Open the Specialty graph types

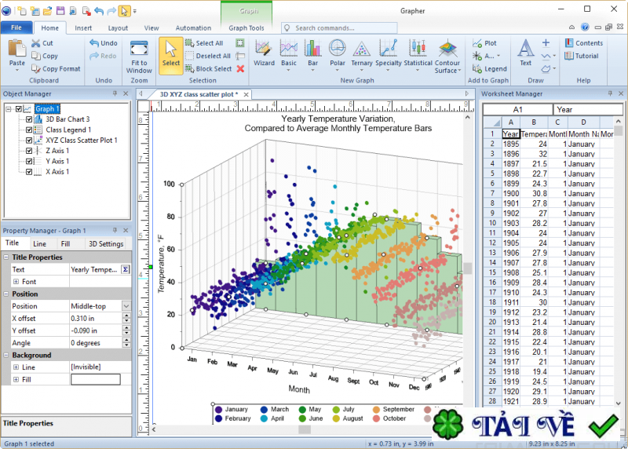389,53
